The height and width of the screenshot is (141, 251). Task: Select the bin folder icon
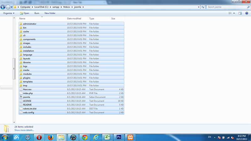[21, 28]
